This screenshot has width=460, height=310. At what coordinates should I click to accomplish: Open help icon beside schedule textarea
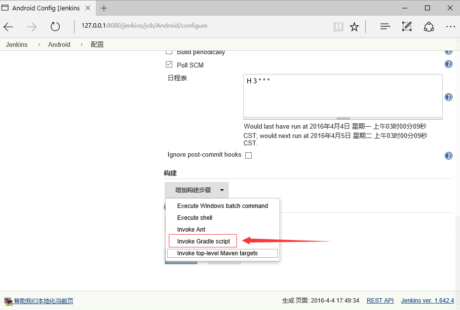449,97
